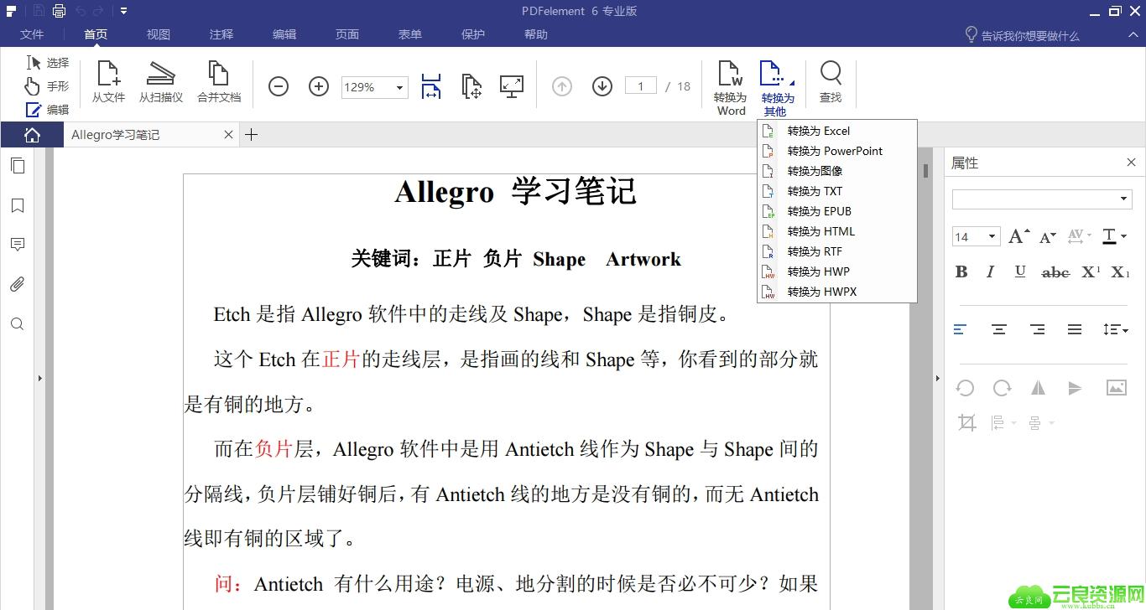Open page thumbnails sidebar panel

click(x=18, y=166)
